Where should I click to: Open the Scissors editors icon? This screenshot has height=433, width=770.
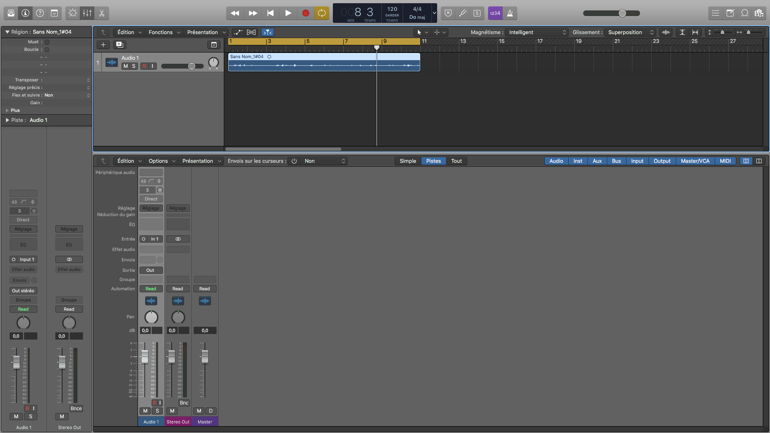coord(102,13)
